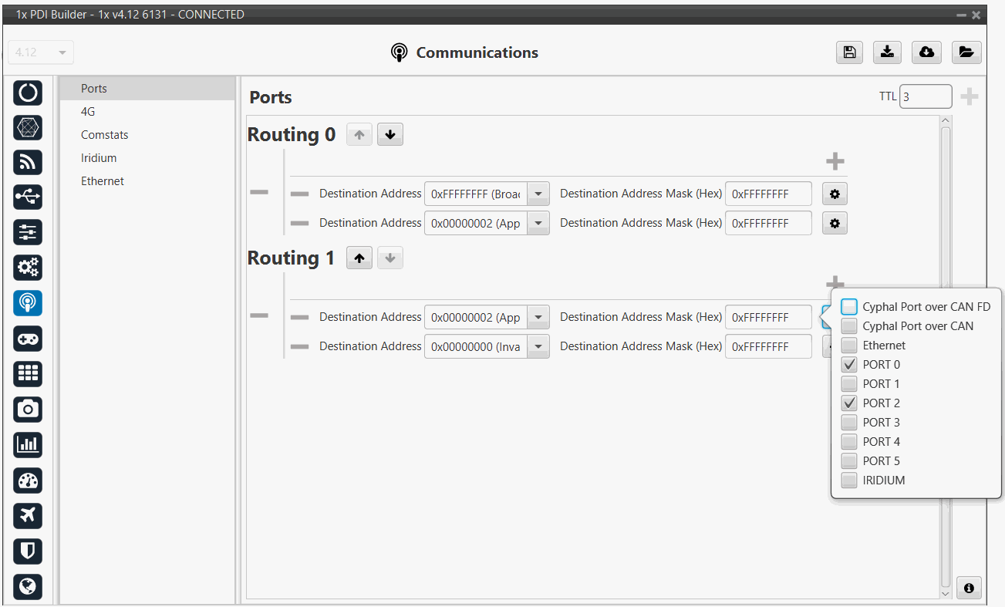Click the info icon at bottom right
Image resolution: width=1005 pixels, height=607 pixels.
[x=968, y=588]
